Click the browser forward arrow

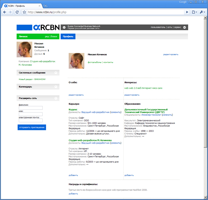tap(10, 12)
